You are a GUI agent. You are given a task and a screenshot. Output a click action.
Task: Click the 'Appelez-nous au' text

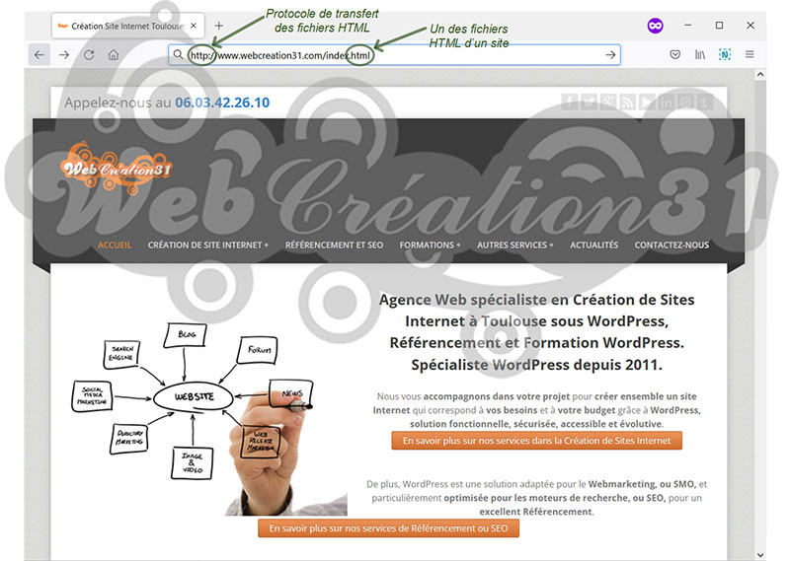(x=118, y=103)
